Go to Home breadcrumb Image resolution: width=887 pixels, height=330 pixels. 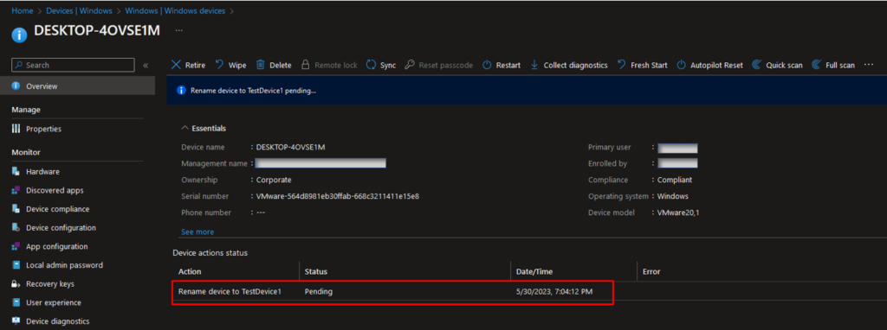point(22,10)
